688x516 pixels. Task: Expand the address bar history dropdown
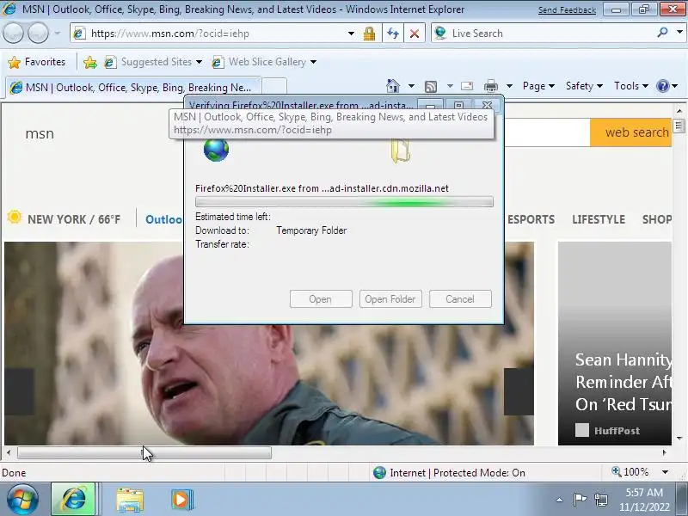tap(351, 34)
